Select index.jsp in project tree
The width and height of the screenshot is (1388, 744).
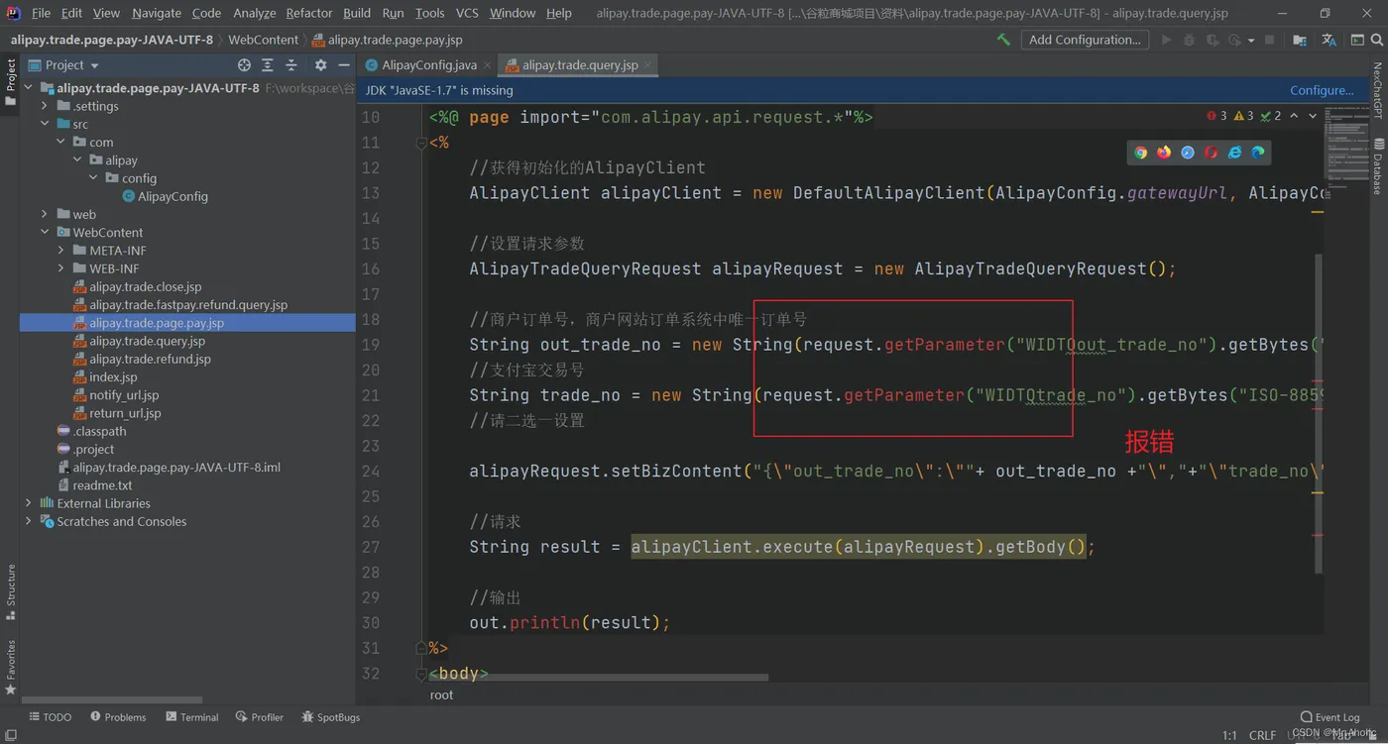(113, 377)
